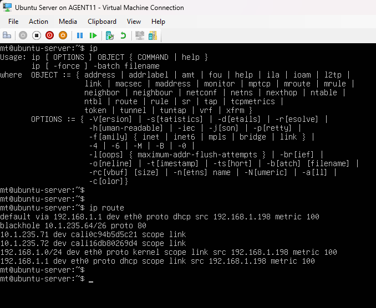376x308 pixels.
Task: Click the last icon in the toolbar
Action: click(x=153, y=35)
